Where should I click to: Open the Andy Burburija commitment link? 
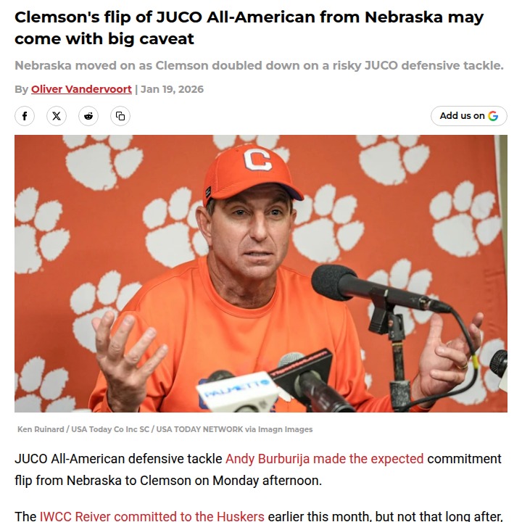coord(324,459)
